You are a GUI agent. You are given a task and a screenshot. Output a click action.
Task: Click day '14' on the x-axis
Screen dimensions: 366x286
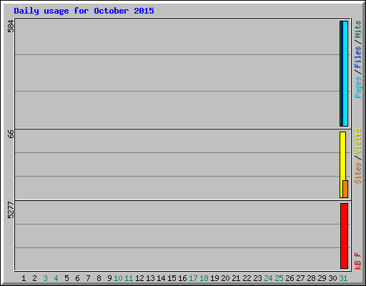tap(161, 278)
